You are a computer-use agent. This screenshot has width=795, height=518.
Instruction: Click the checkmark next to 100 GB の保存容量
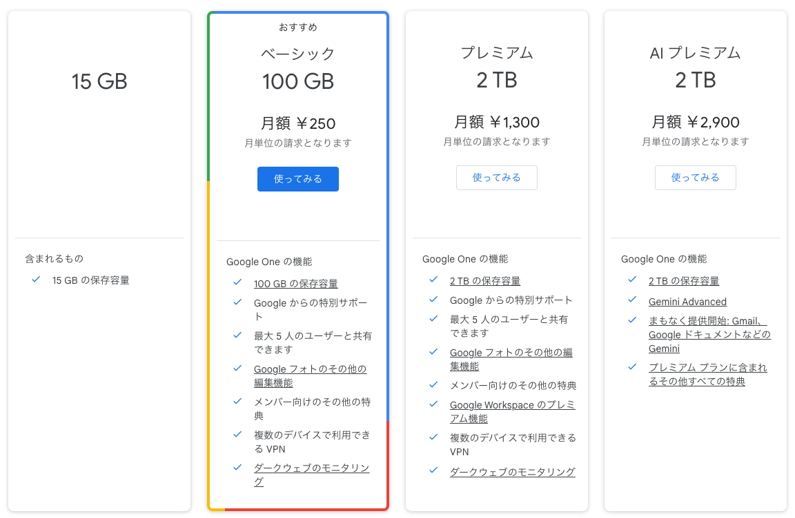click(237, 283)
